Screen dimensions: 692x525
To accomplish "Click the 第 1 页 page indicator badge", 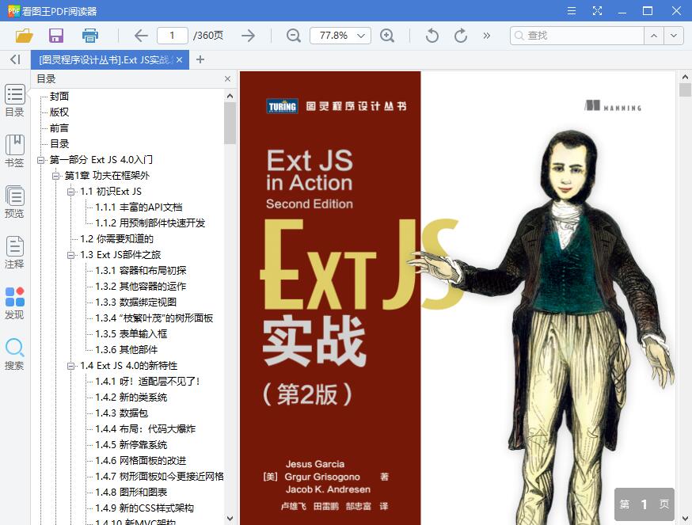I will coord(644,504).
